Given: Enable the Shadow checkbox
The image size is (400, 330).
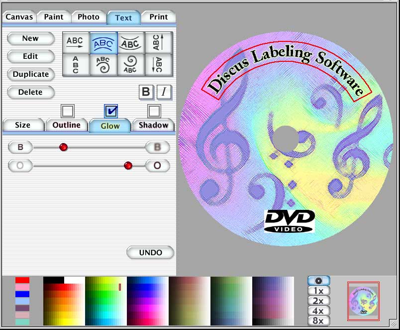Looking at the screenshot, I should 154,111.
